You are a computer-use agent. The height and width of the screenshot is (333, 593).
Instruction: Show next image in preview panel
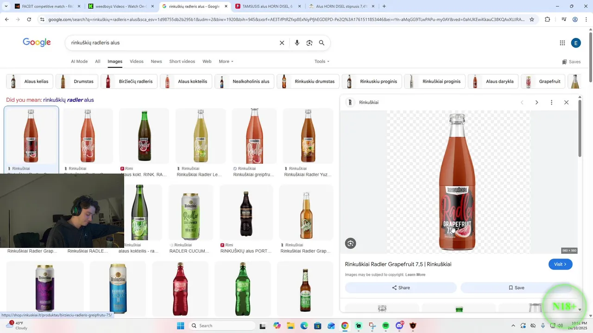tap(536, 102)
